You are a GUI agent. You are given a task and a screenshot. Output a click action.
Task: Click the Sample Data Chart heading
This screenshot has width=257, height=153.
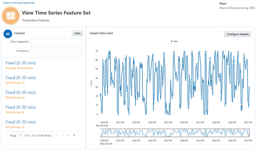[101, 33]
